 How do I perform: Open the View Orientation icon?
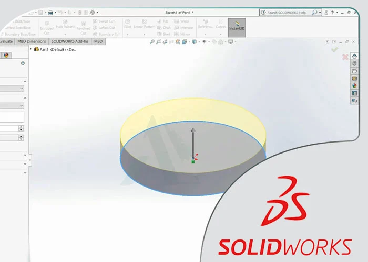[x=184, y=41]
